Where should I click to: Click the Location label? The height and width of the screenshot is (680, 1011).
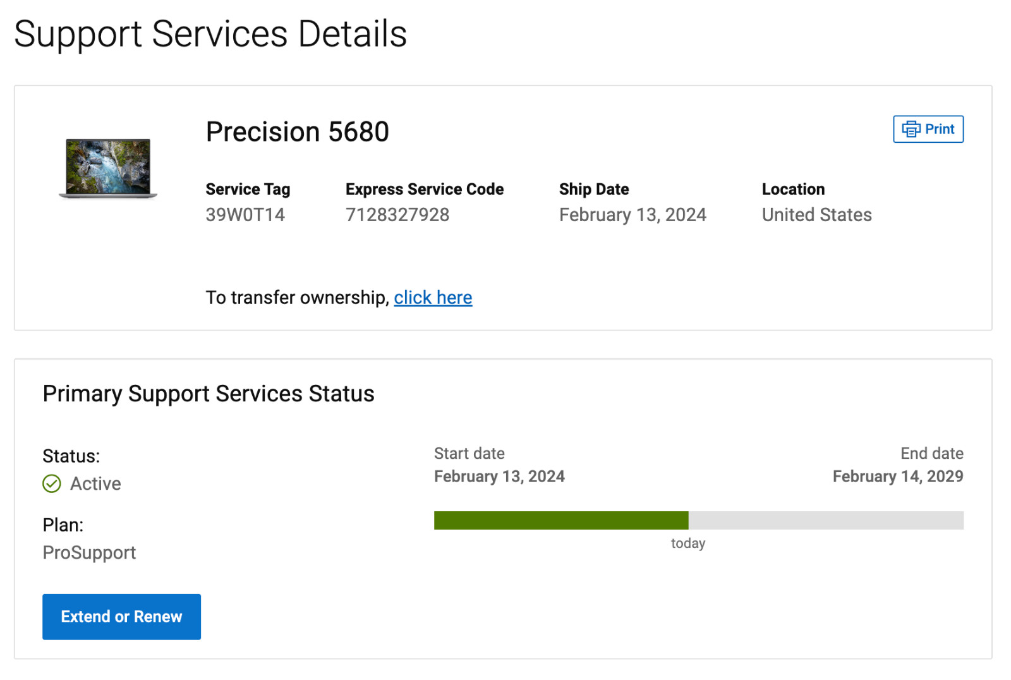[793, 189]
